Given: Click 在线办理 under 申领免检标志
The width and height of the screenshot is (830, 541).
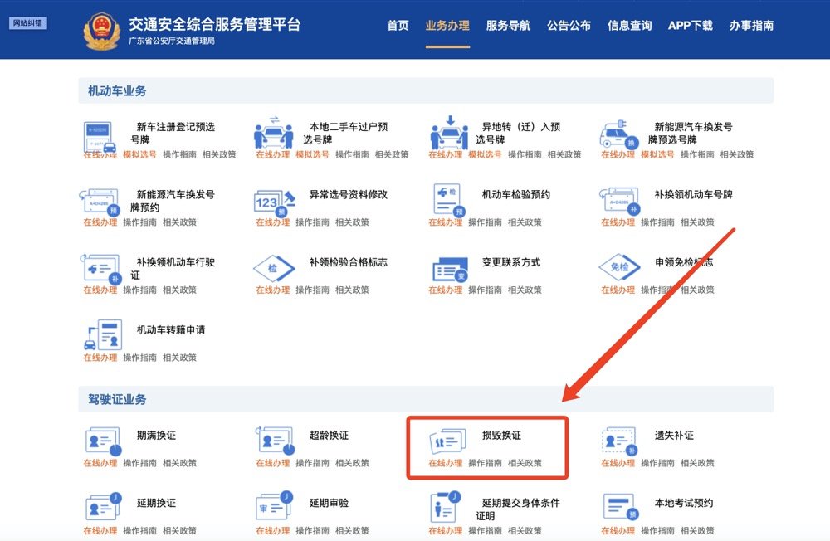Looking at the screenshot, I should point(618,290).
